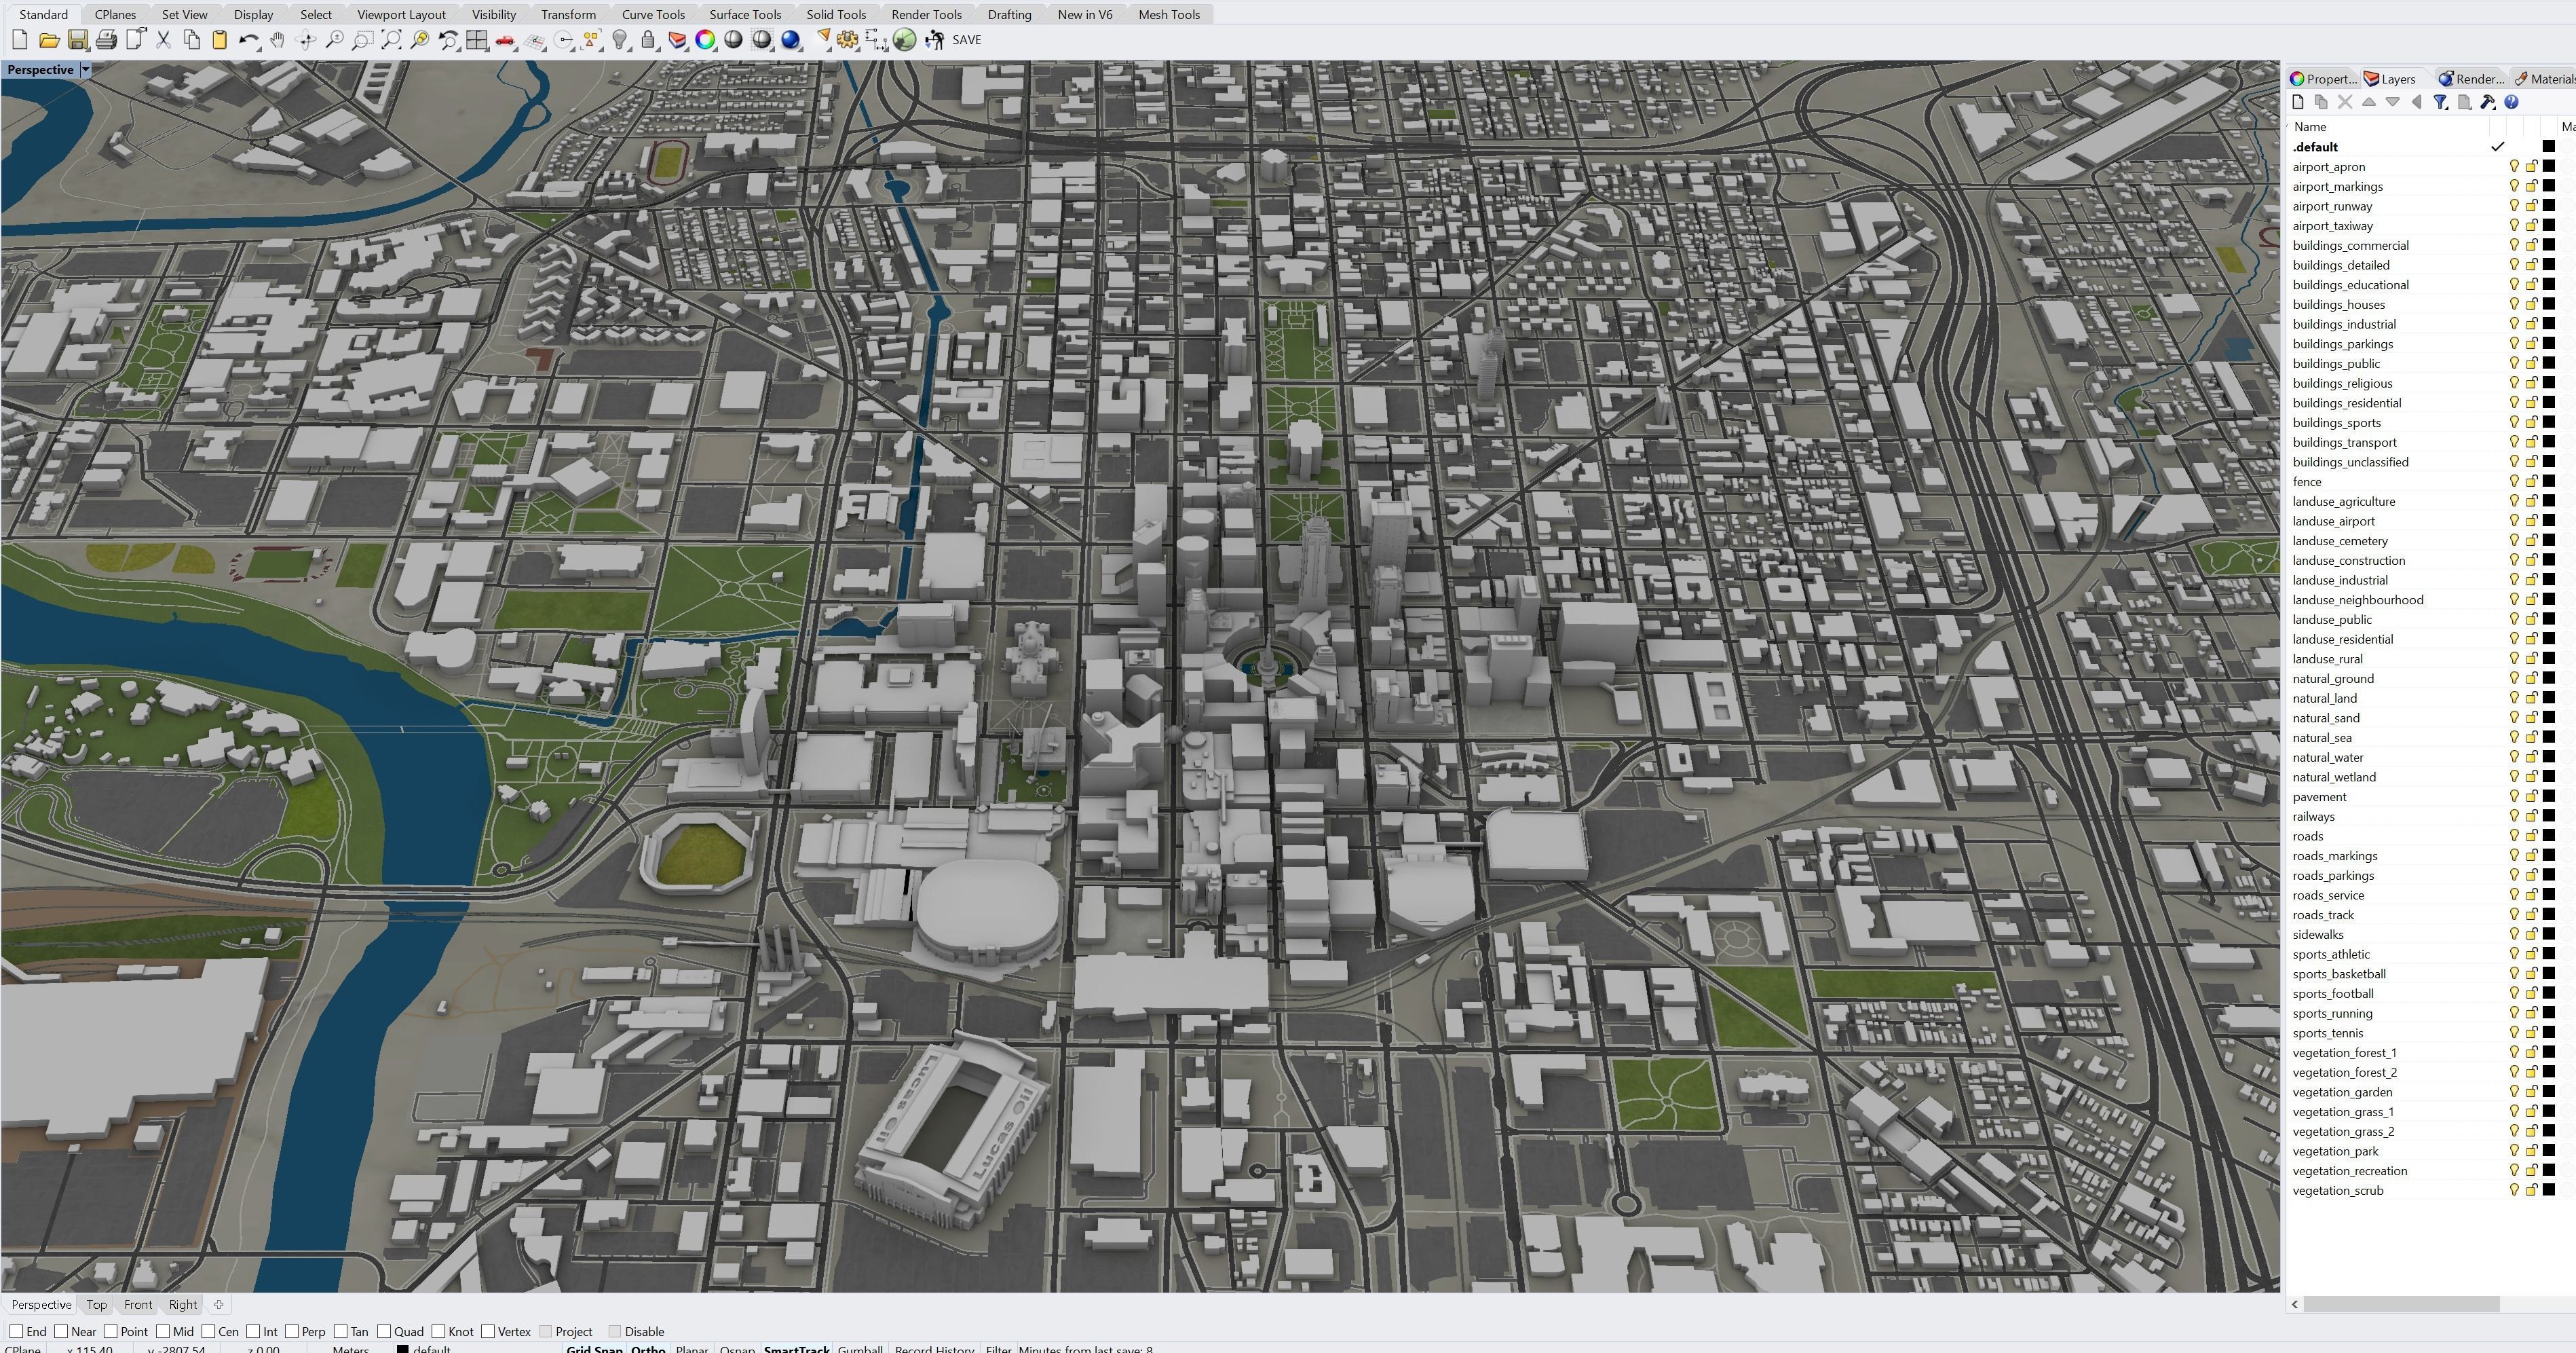Activate the Rotate View tool
Screen dimensions: 2576x1353
click(306, 40)
